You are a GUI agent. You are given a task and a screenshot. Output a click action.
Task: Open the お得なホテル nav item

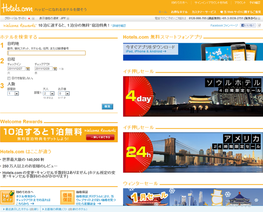179,12
